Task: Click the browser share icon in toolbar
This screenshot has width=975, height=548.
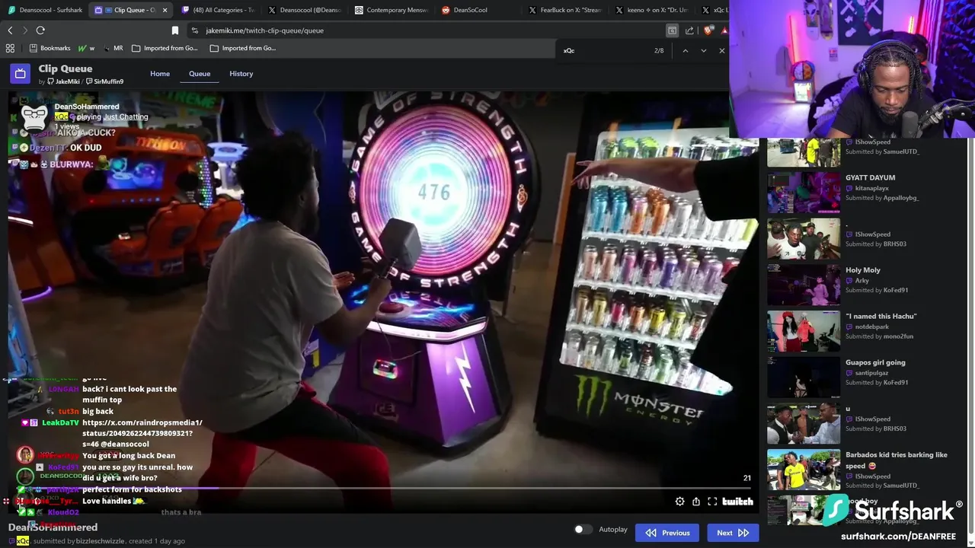Action: pos(689,30)
